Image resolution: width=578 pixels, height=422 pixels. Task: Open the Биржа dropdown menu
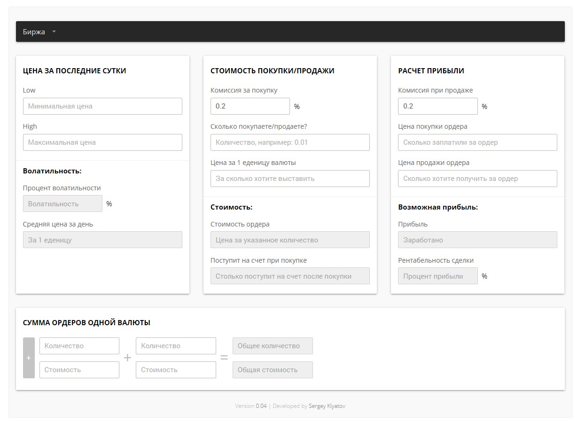[x=34, y=32]
